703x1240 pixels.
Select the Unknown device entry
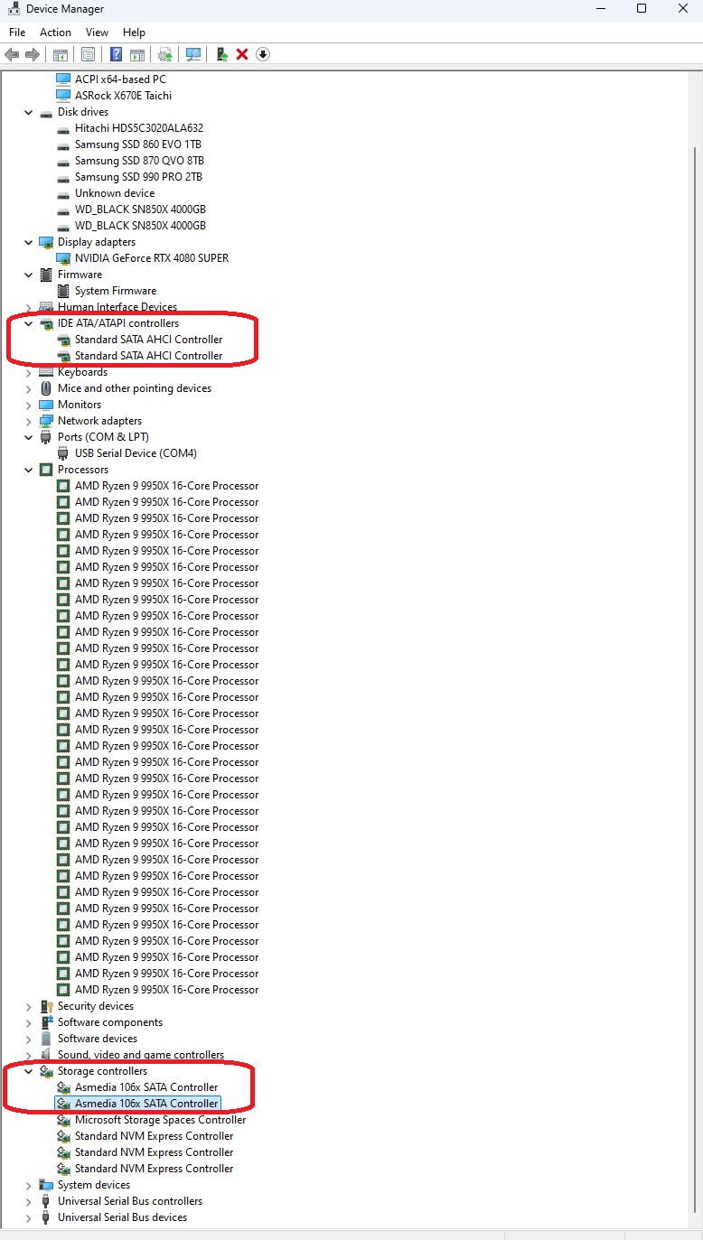tap(115, 193)
